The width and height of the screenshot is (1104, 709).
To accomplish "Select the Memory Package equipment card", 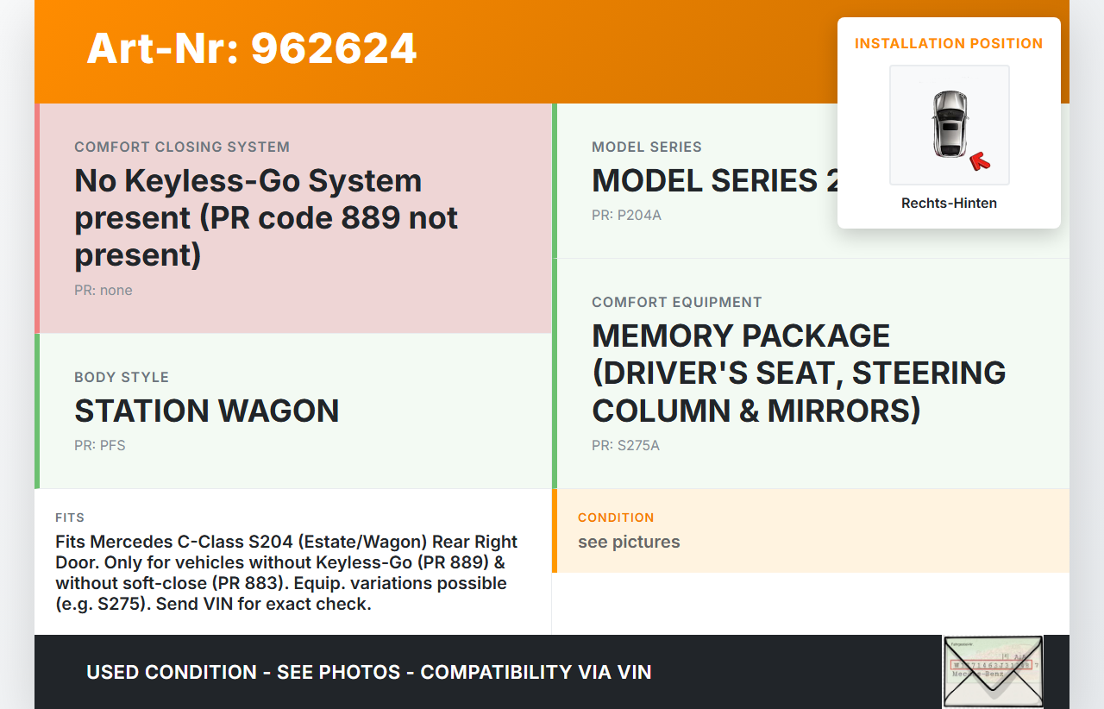I will tap(799, 373).
